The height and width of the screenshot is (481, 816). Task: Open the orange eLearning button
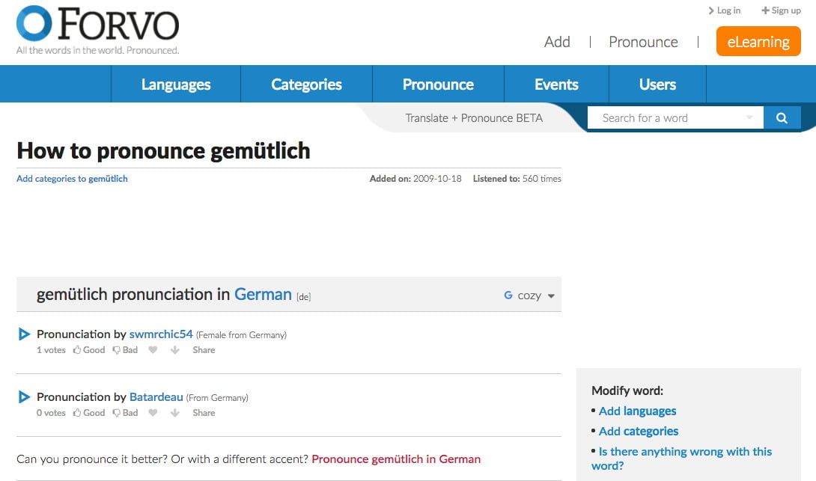coord(758,41)
